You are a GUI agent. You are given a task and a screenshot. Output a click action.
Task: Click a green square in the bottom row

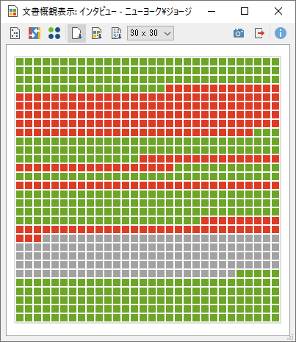(20, 318)
